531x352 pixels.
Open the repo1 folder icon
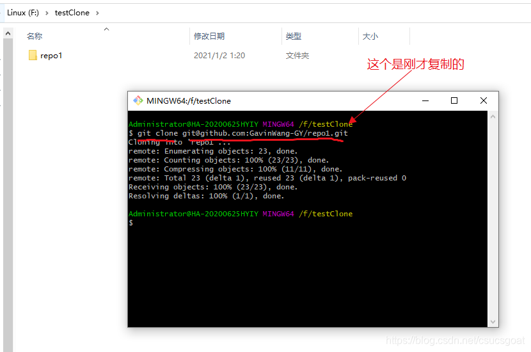[33, 55]
